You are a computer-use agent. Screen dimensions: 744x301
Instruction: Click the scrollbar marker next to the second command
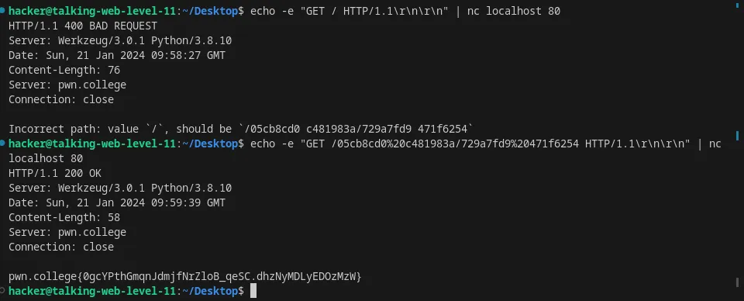(737, 137)
